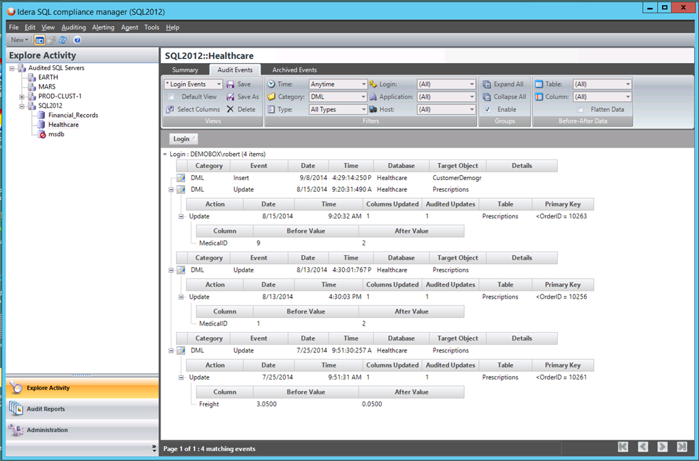The image size is (699, 461).
Task: Click the Expand All groups icon
Action: [x=487, y=84]
